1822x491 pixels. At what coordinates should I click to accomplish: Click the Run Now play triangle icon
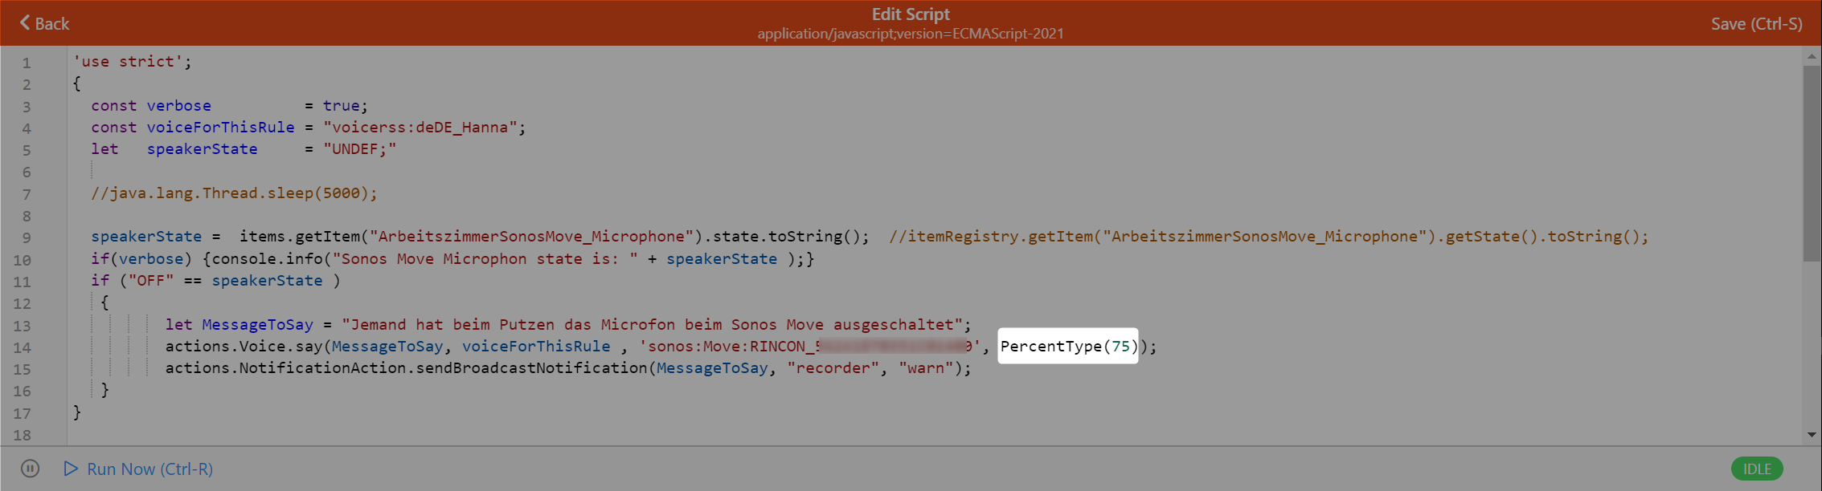(71, 469)
